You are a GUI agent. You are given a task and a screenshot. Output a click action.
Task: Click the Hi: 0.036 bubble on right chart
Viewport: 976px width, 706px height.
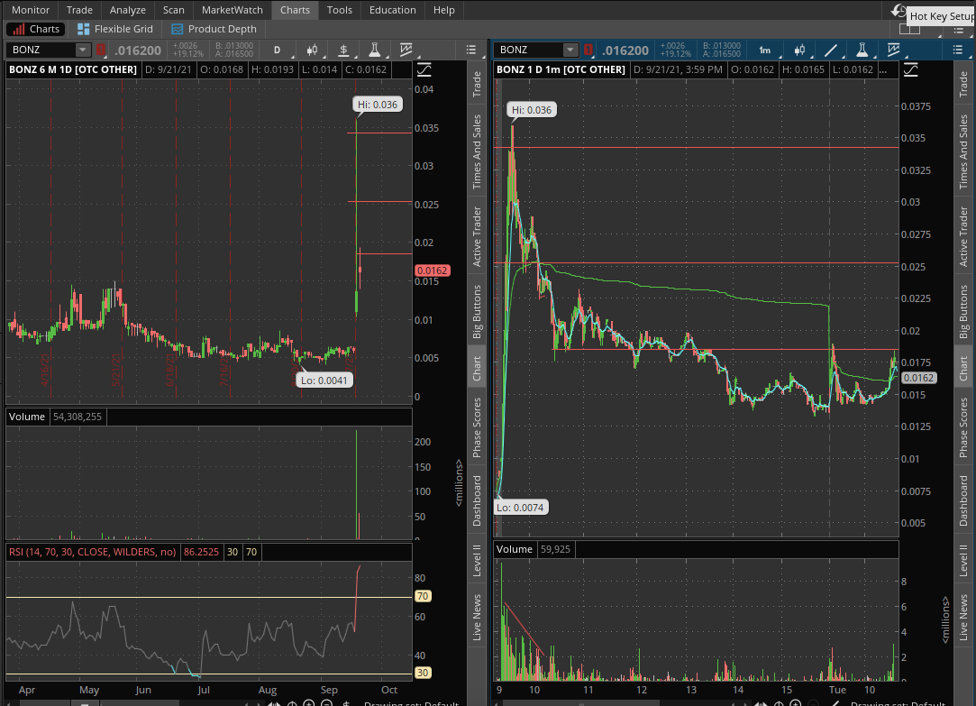coord(531,110)
